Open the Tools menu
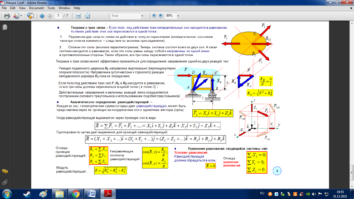Screen dimensions: 354x199 coord(51,8)
